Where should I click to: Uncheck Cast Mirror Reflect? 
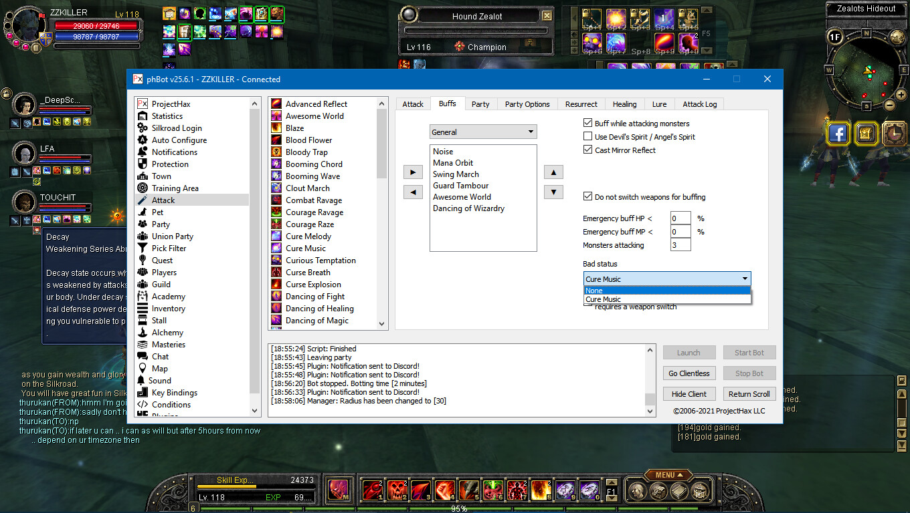point(588,150)
